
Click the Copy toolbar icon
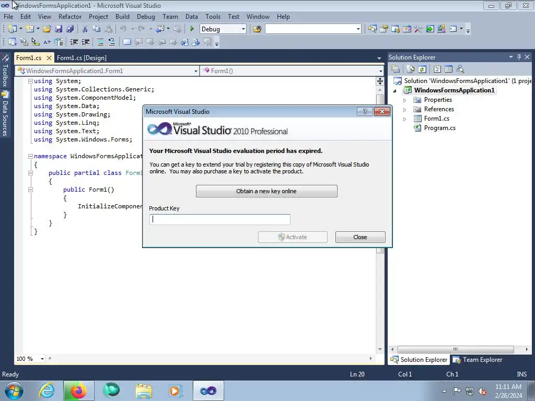tap(97, 29)
